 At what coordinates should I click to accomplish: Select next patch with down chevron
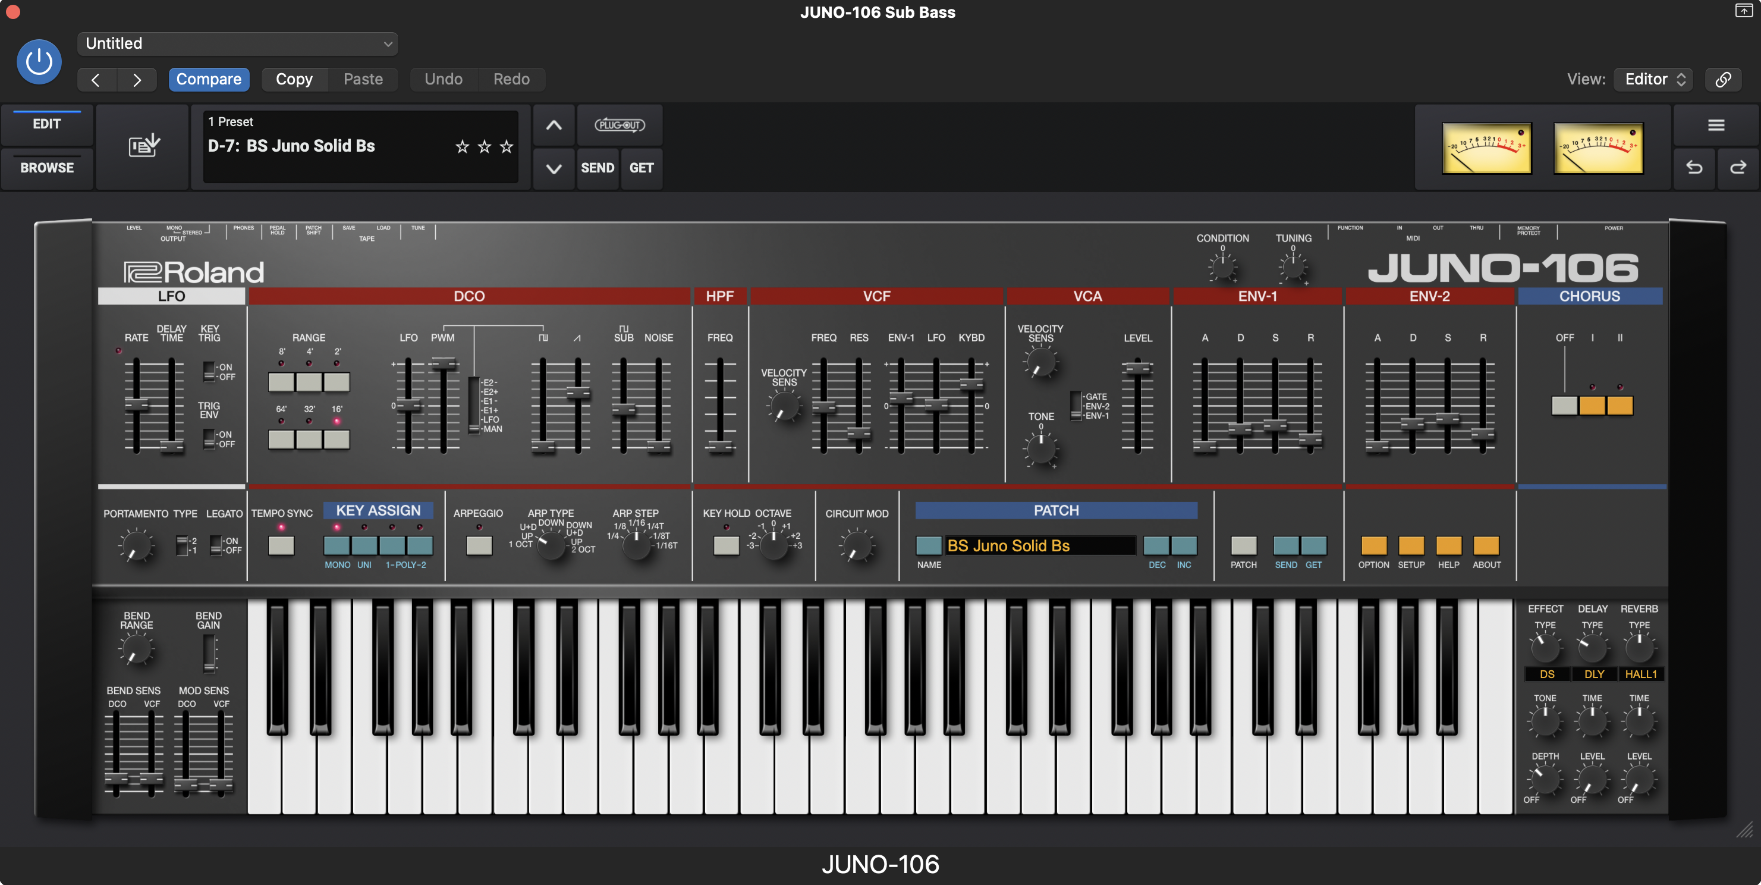[x=554, y=168]
